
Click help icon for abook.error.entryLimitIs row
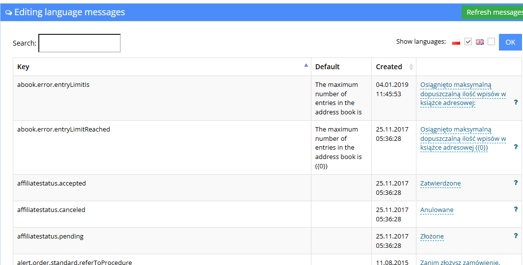516,103
